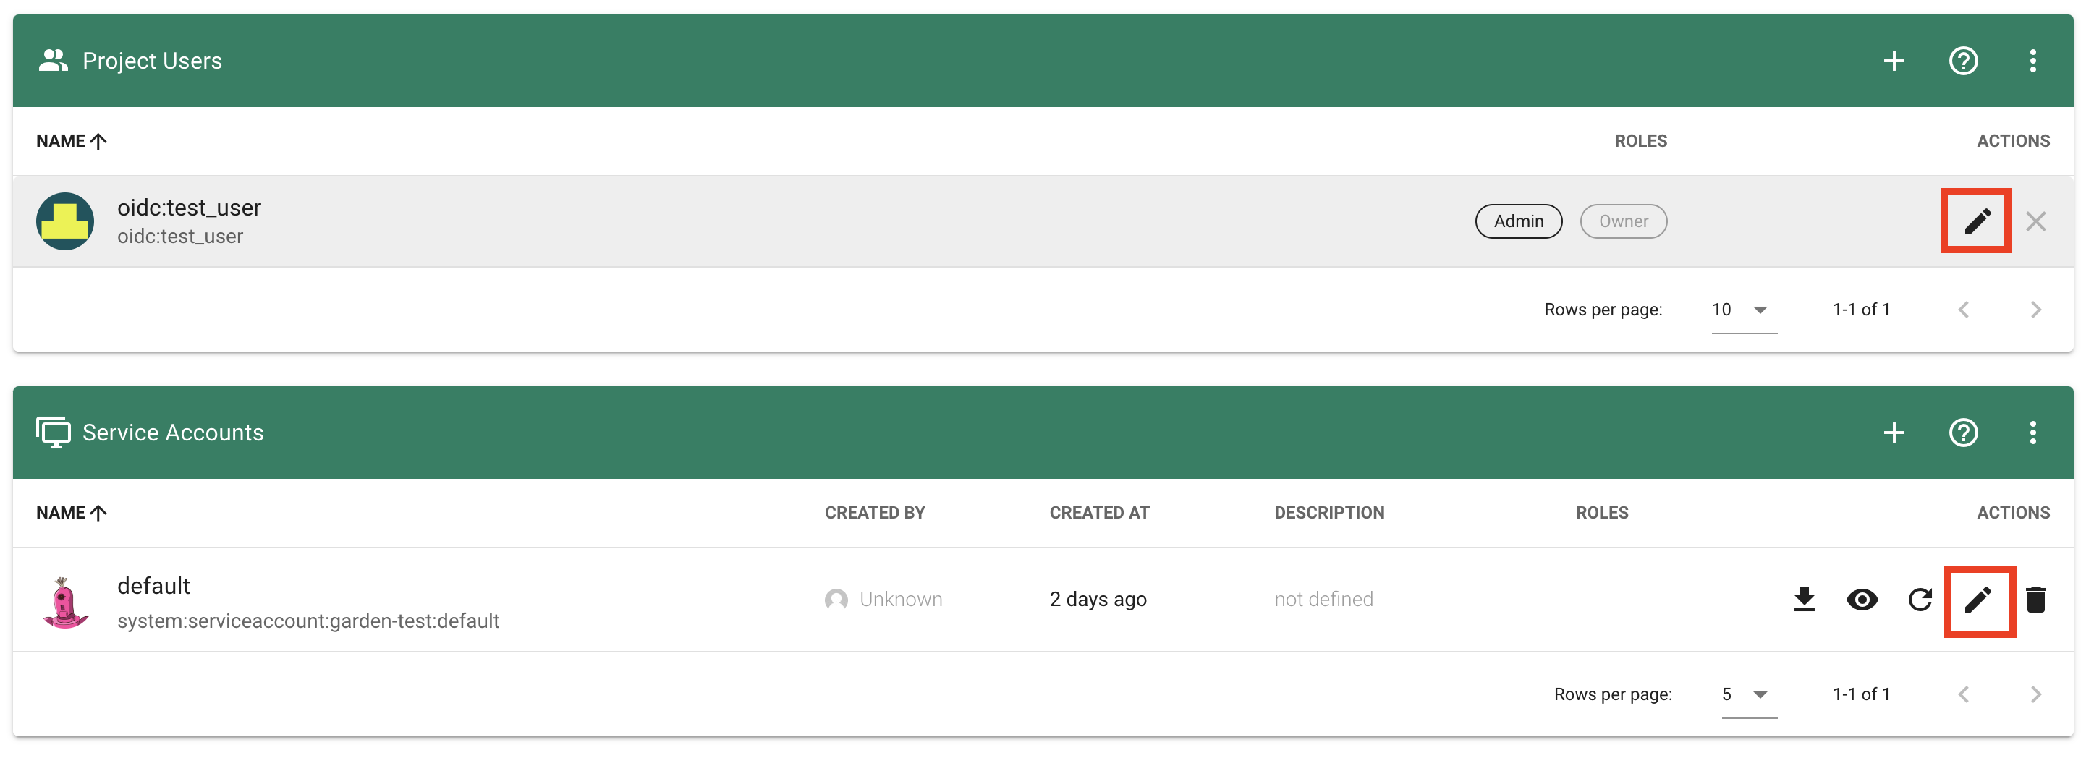Refresh the default service account token

[x=1920, y=600]
